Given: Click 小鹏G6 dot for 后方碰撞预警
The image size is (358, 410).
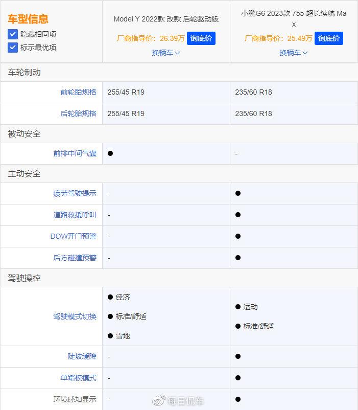Looking at the screenshot, I should coord(238,258).
